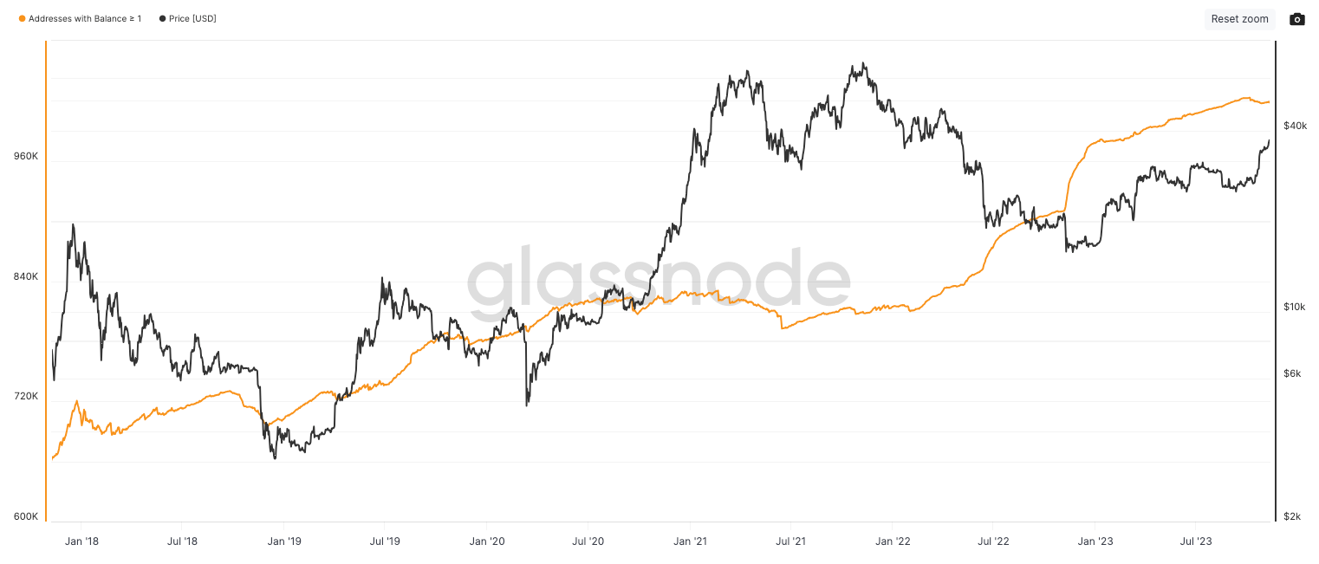Click the orange legend color marker

pyautogui.click(x=21, y=17)
